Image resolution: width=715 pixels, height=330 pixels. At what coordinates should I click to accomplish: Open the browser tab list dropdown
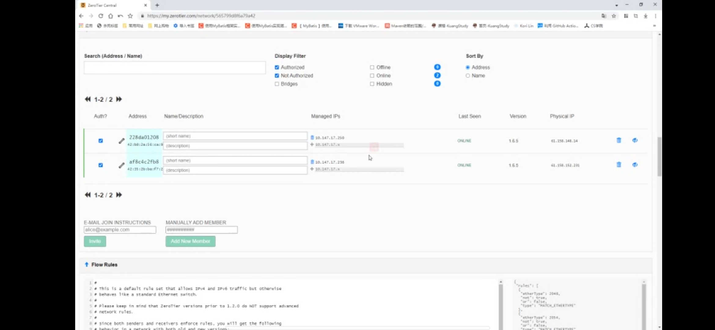click(617, 5)
